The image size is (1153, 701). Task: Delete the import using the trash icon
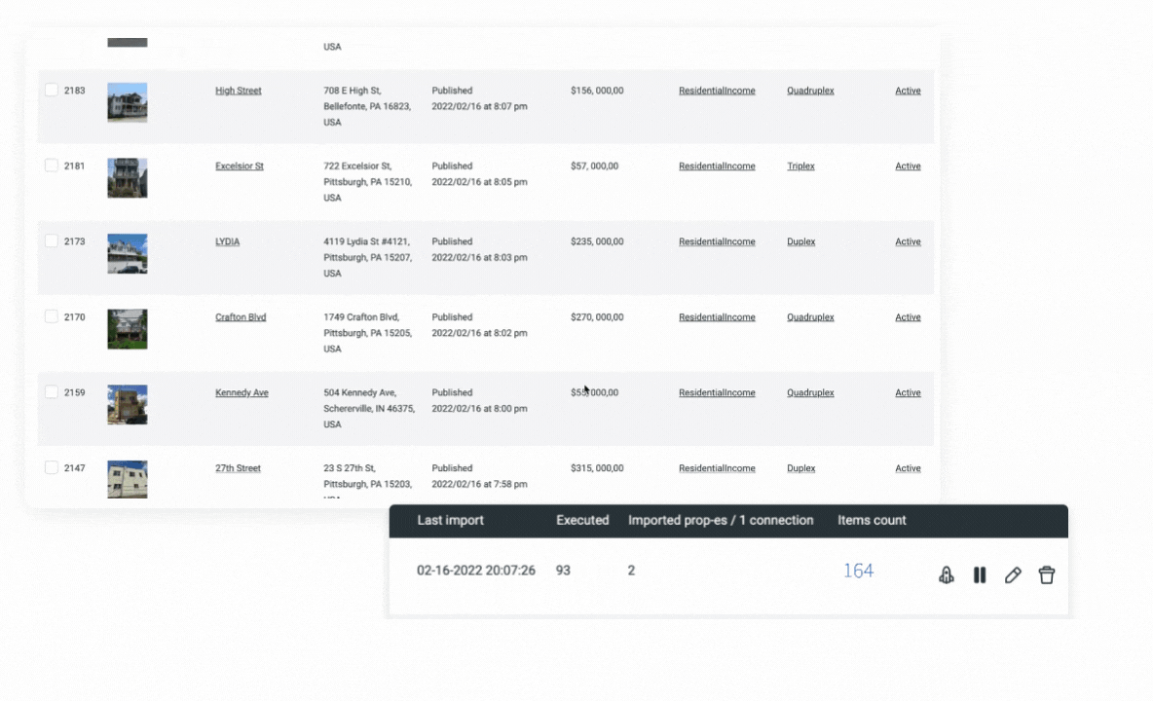(1047, 575)
